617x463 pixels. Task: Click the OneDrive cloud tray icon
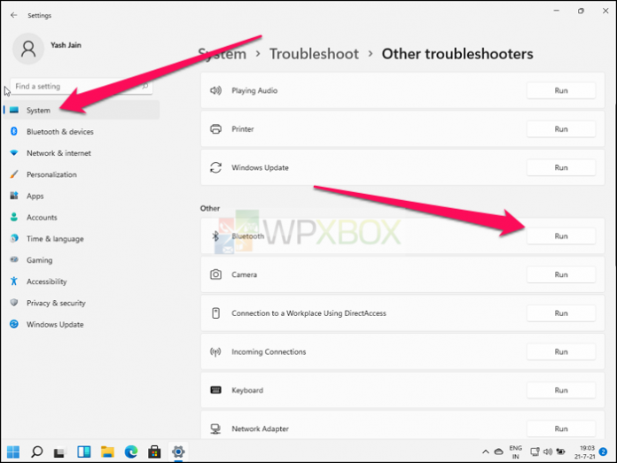click(x=498, y=452)
